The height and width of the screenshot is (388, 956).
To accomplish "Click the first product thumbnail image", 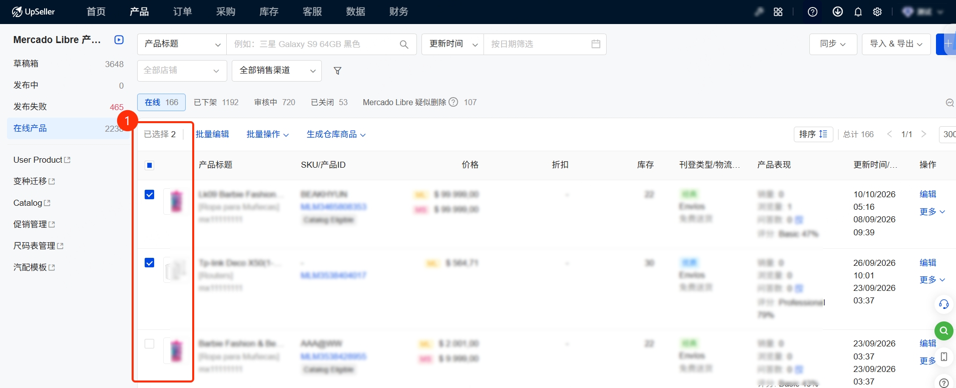I will pos(176,201).
